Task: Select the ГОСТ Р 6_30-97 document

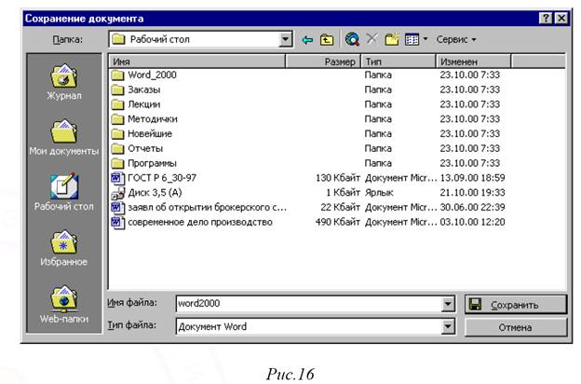Action: click(161, 178)
